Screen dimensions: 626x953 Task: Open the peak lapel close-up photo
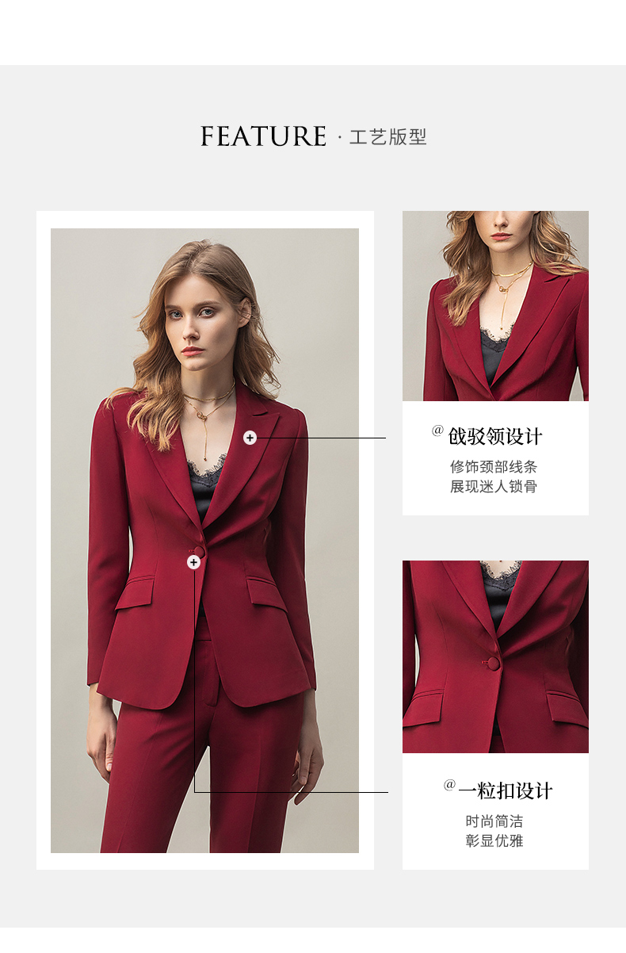(x=495, y=306)
